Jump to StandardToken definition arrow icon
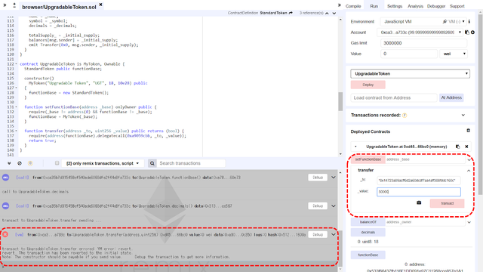Image resolution: width=483 pixels, height=272 pixels. (x=291, y=13)
